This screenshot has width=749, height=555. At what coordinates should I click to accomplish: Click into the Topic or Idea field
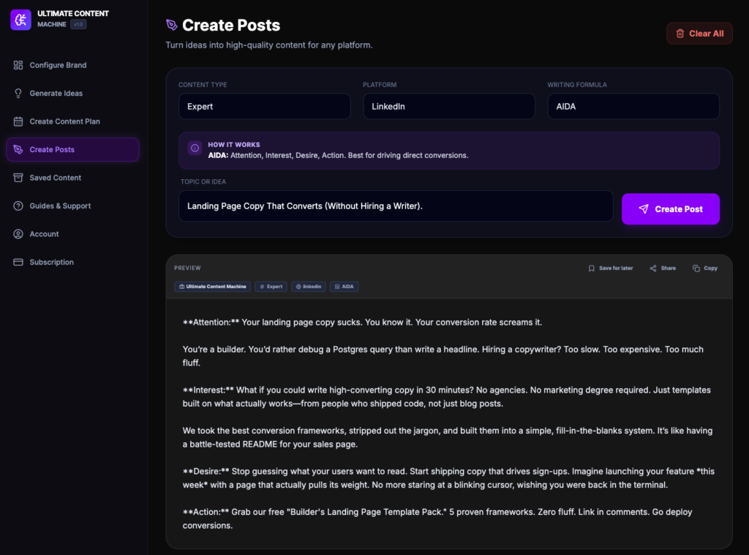click(x=396, y=206)
